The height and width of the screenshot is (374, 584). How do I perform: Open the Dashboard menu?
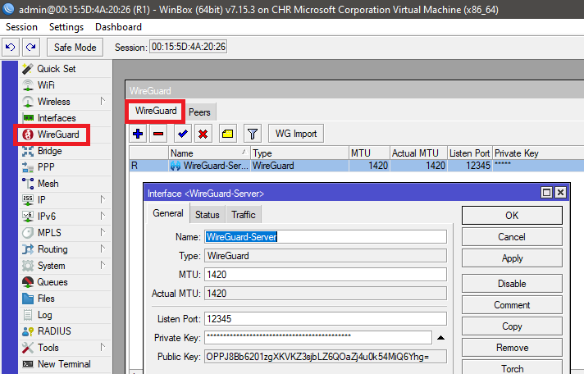point(118,27)
